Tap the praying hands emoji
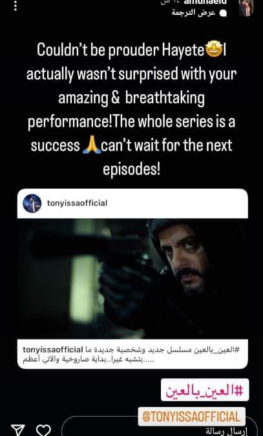263x436 pixels. click(90, 145)
